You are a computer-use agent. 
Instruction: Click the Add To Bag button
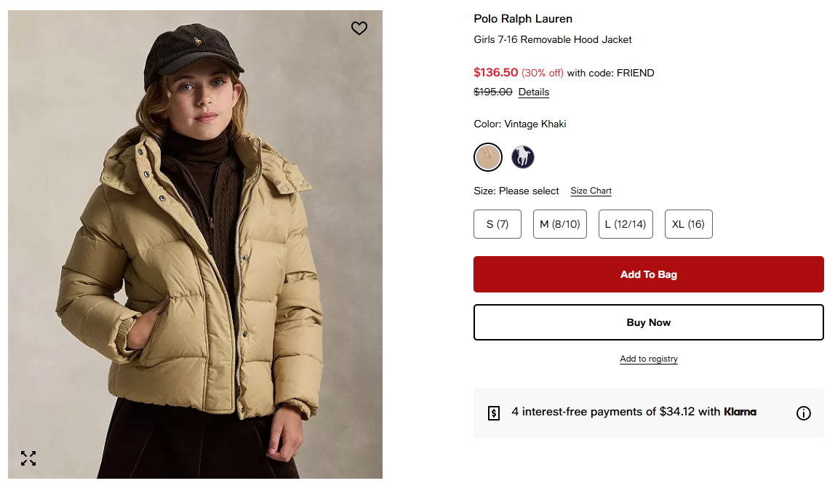[x=648, y=274]
